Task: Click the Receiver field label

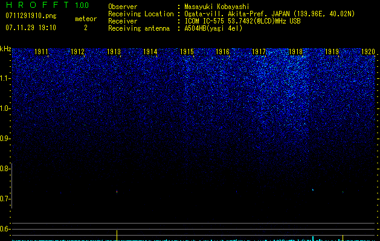Action: coord(123,21)
